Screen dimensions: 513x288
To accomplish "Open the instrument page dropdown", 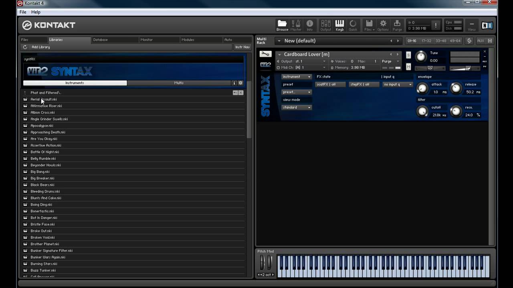I will point(297,77).
